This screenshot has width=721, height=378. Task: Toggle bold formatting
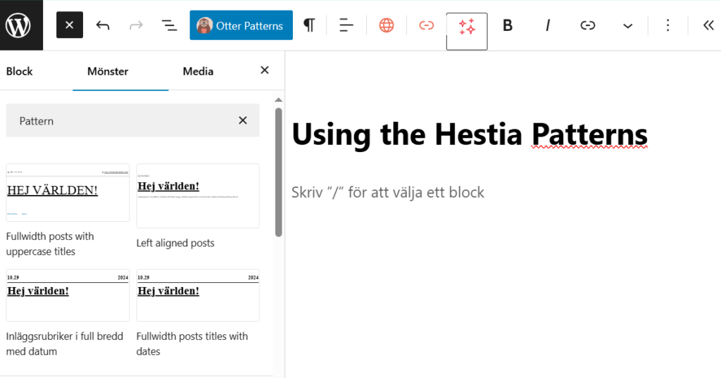(x=507, y=25)
